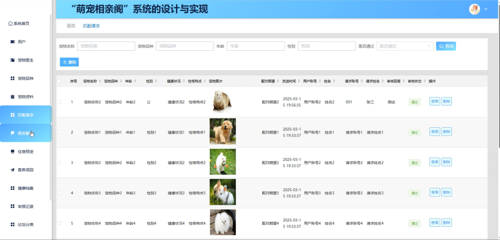Click the 查询 search button
This screenshot has width=500, height=240.
point(446,46)
